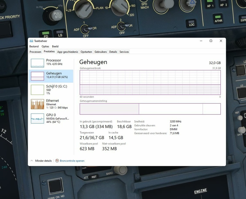Switch to the Processen tab
The image size is (246, 199).
tap(35, 52)
